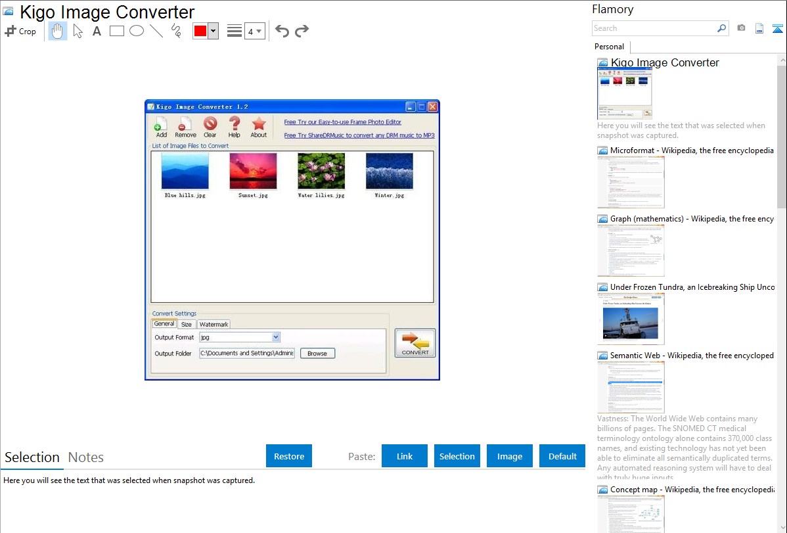Select the straight line tool

click(156, 31)
